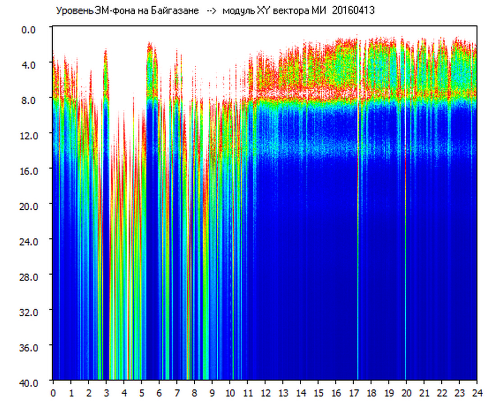The height and width of the screenshot is (406, 494).
Task: Pick hour 15 on the horizontal time axis
Action: (x=318, y=392)
